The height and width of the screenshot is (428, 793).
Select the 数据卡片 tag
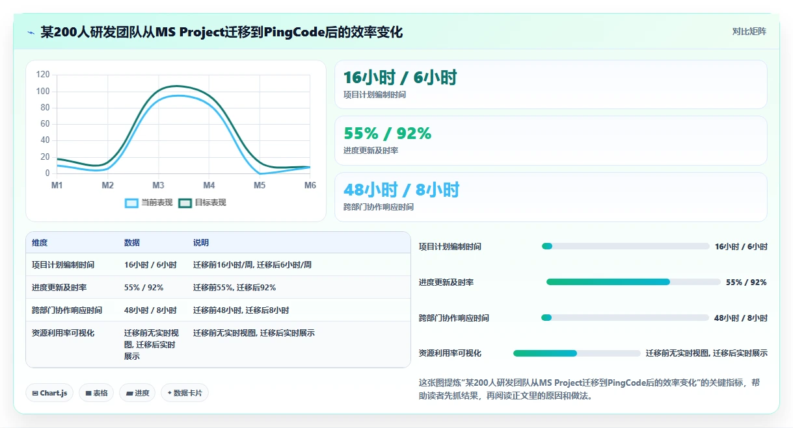point(185,393)
